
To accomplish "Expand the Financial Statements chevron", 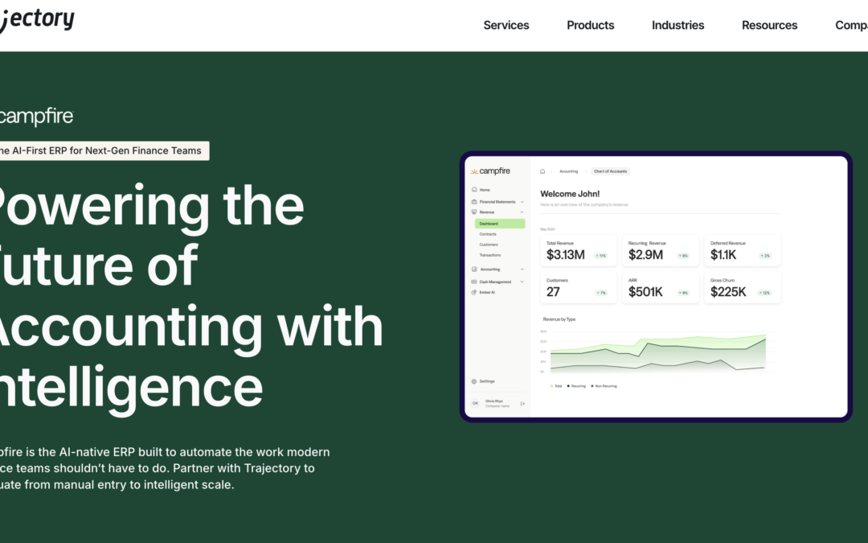I will (x=522, y=202).
